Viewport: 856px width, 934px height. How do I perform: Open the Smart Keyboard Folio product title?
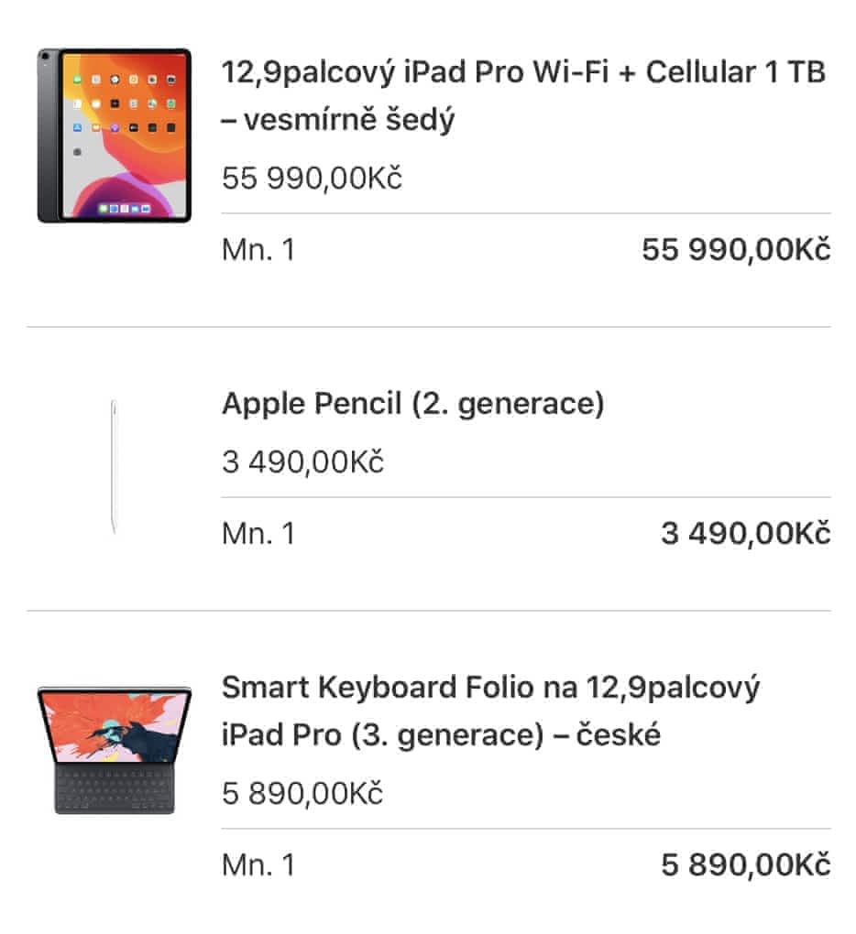coord(490,711)
